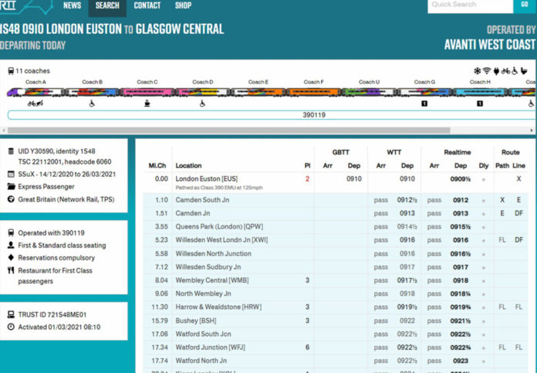Click the horizontal scrollbar under the train
Screen dimensions: 537x373
[x=229, y=131]
